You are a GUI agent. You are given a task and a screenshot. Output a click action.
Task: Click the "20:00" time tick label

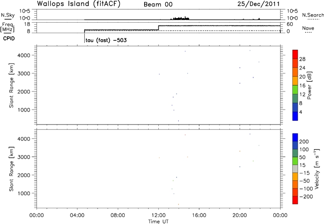(x=239, y=216)
